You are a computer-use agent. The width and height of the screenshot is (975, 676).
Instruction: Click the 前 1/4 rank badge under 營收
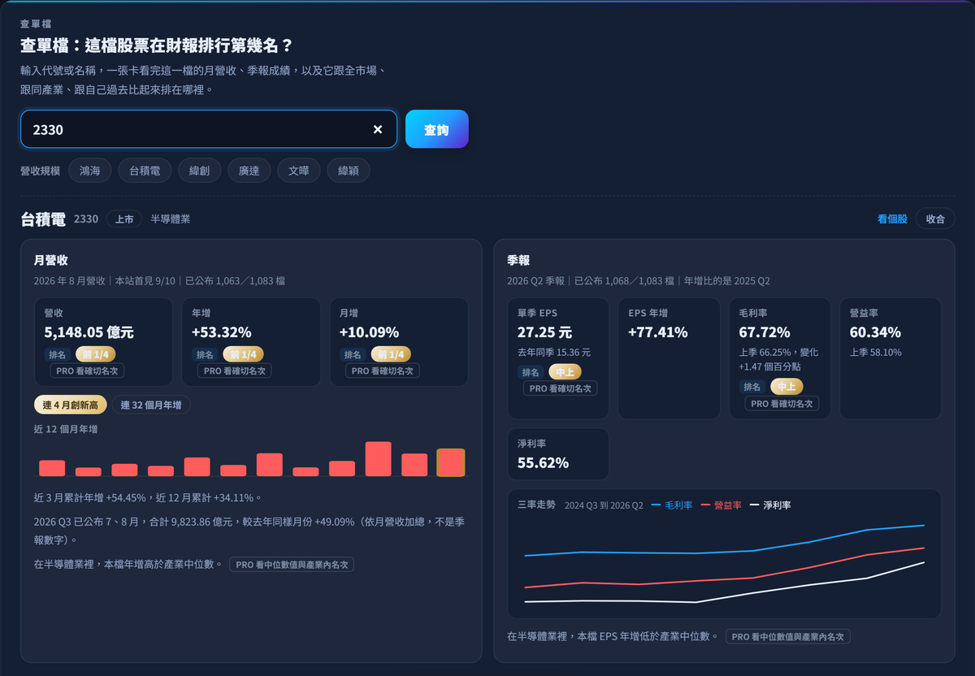(x=95, y=354)
